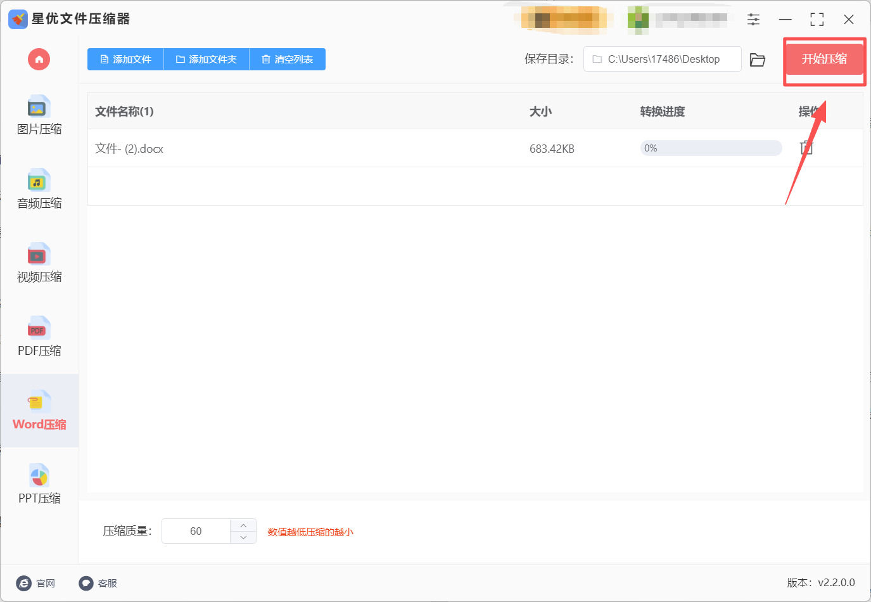Click the 官网 globe icon in the footer
The width and height of the screenshot is (871, 602).
23,583
